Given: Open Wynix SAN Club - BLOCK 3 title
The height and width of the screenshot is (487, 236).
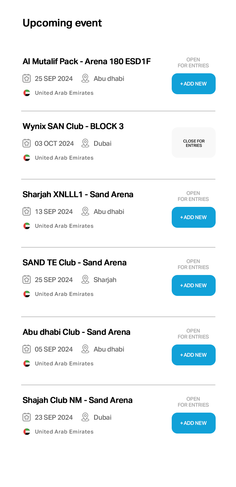Looking at the screenshot, I should [x=73, y=126].
